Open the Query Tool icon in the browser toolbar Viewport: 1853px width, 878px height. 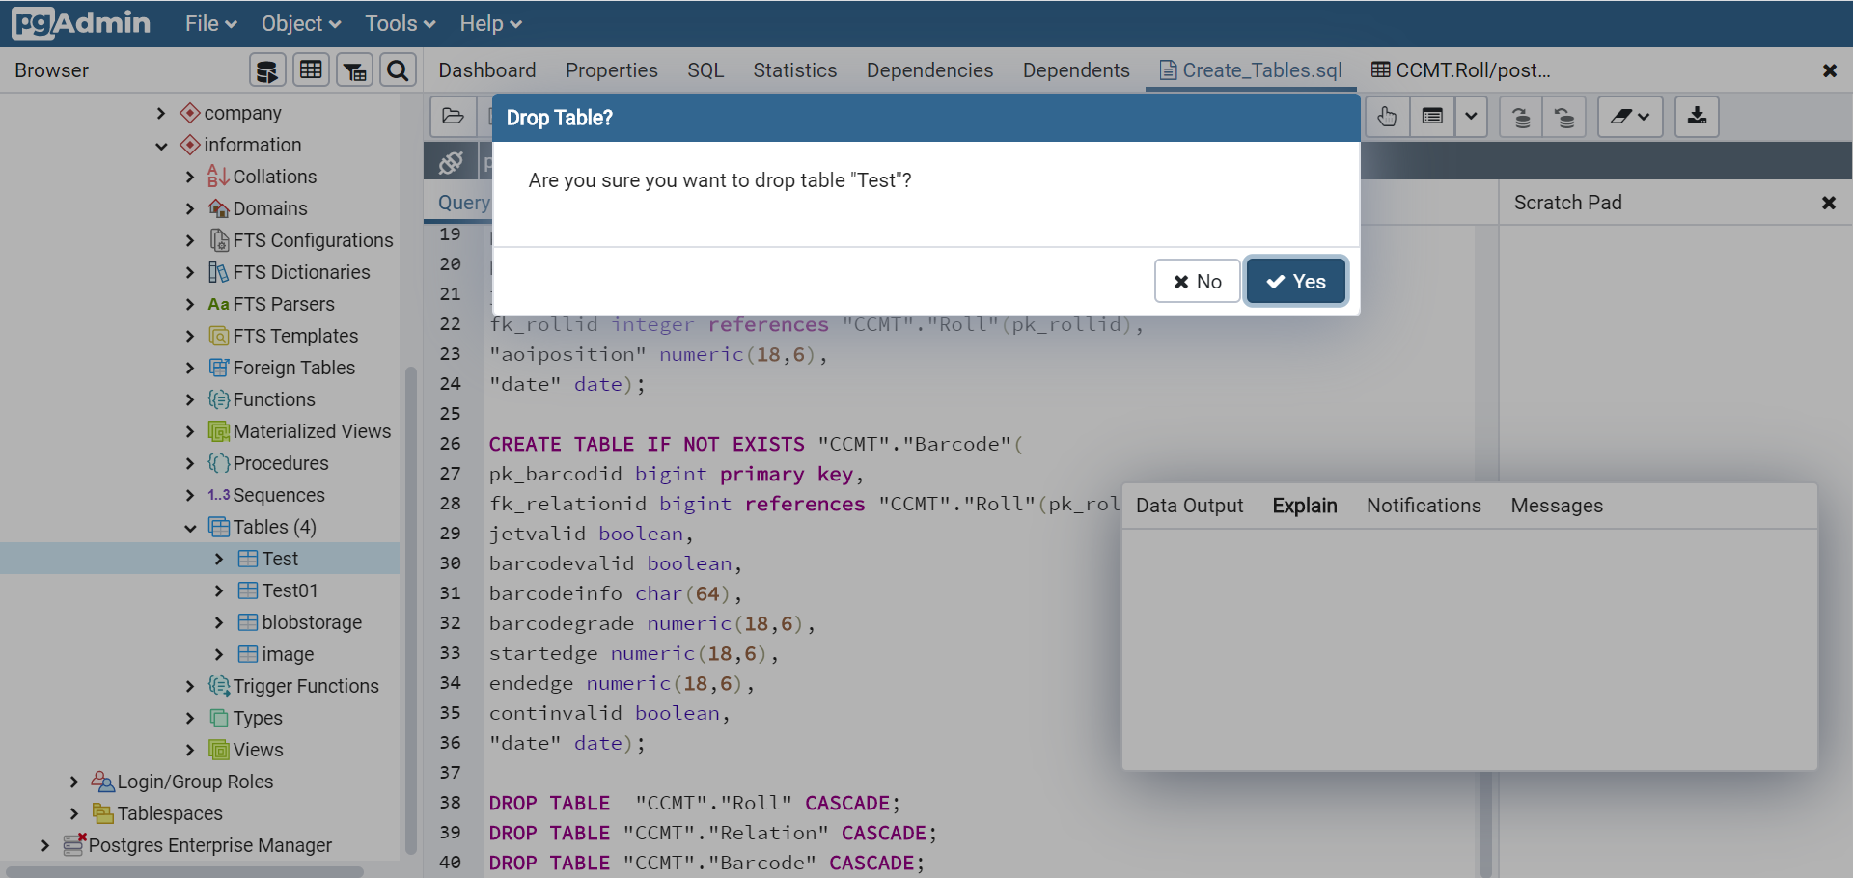pyautogui.click(x=267, y=69)
